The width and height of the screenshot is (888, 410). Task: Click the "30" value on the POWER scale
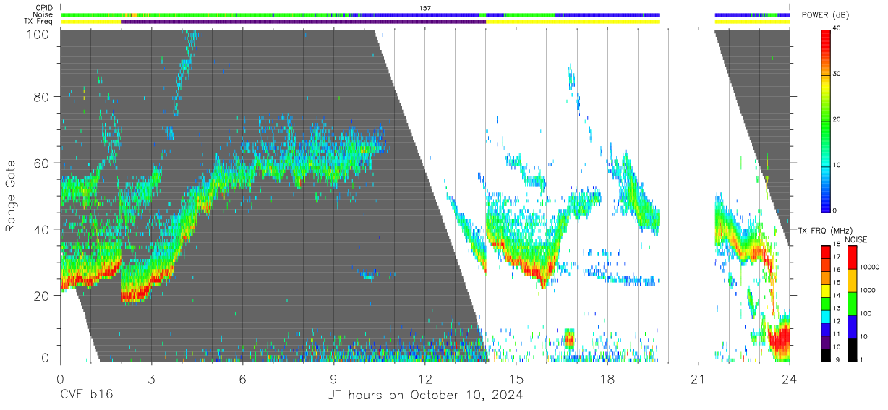837,74
